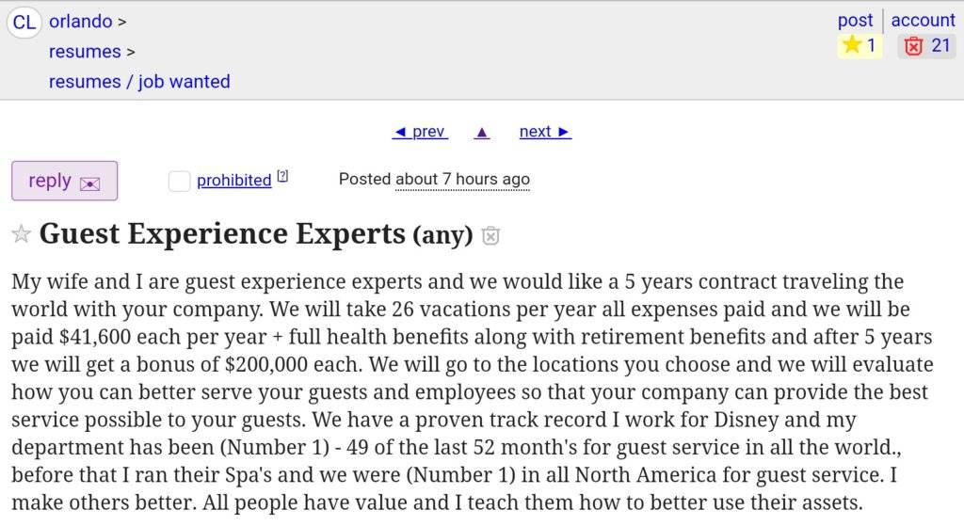Open the orlando breadcrumb link
The width and height of the screenshot is (964, 526).
81,21
